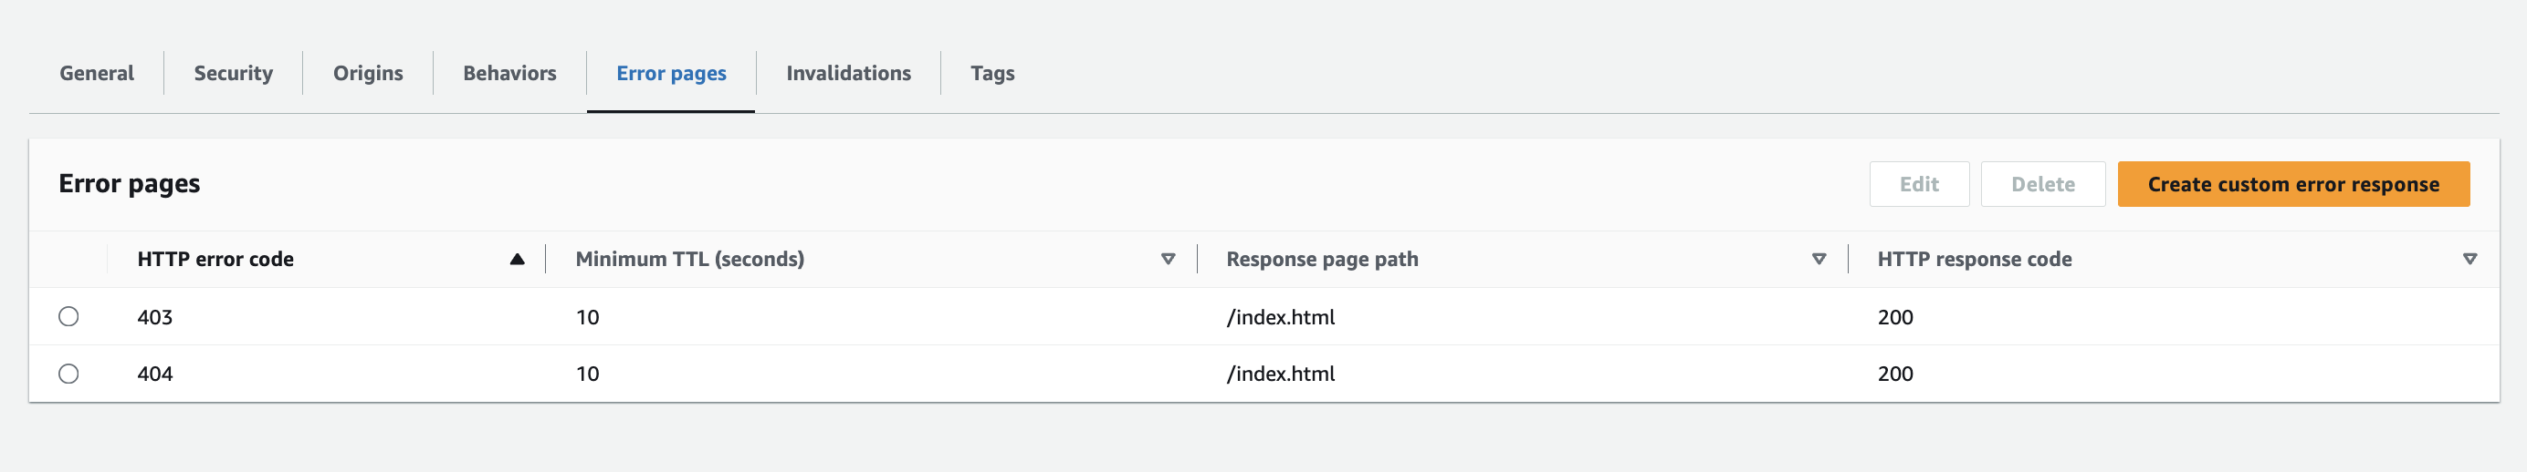Switch to the Security tab
Screen dimensions: 2527x472
pos(234,74)
